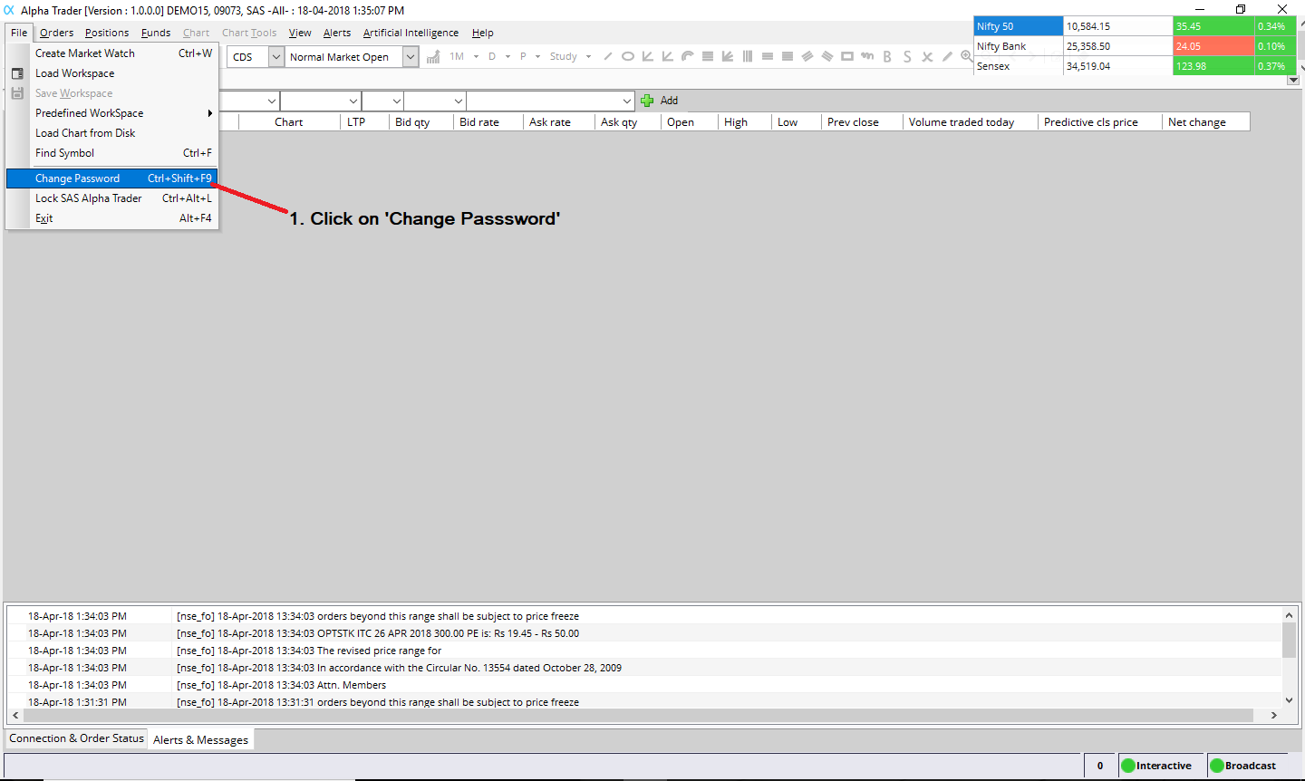Viewport: 1305px width, 781px height.
Task: Click the LTP column header
Action: (364, 122)
